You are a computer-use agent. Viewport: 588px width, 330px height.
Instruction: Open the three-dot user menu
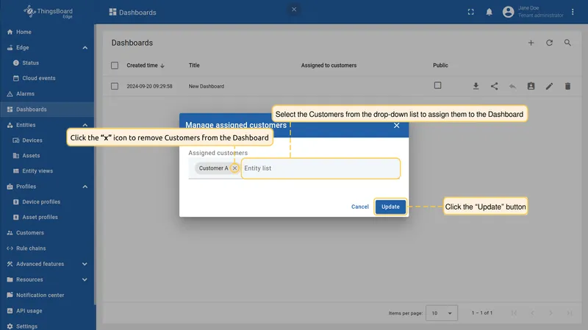(x=573, y=12)
